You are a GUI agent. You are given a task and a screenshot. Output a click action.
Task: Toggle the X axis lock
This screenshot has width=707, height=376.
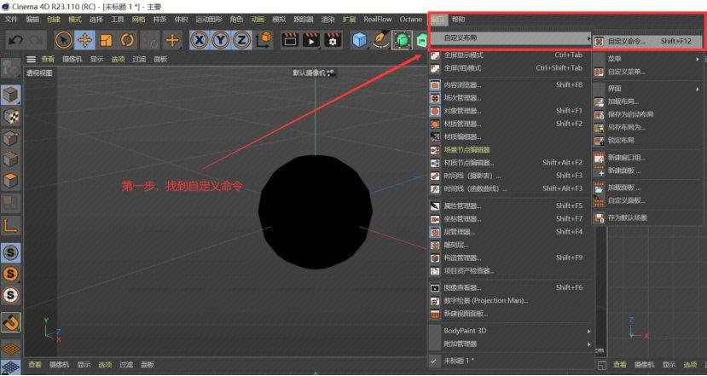coord(199,41)
